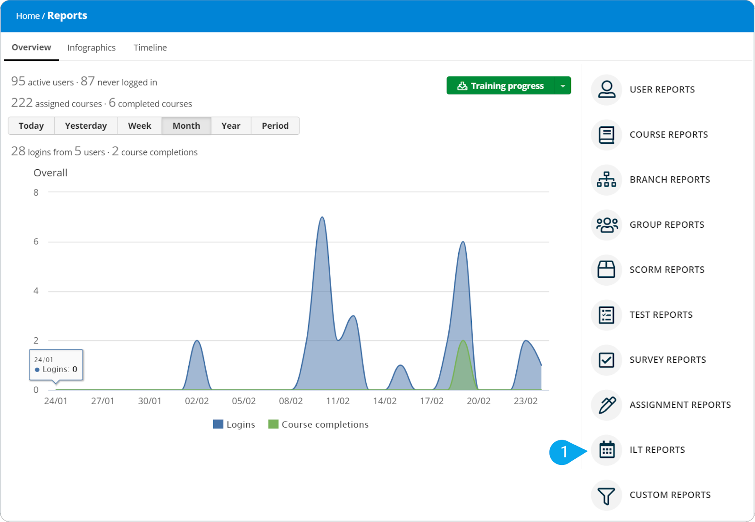Open ILT Reports calendar icon
The width and height of the screenshot is (755, 522).
pyautogui.click(x=606, y=450)
